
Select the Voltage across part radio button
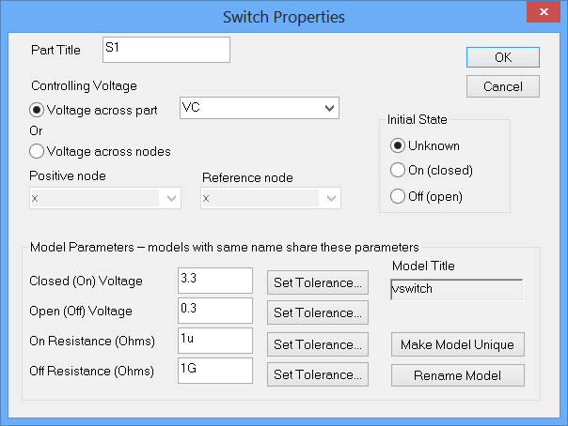(x=38, y=110)
